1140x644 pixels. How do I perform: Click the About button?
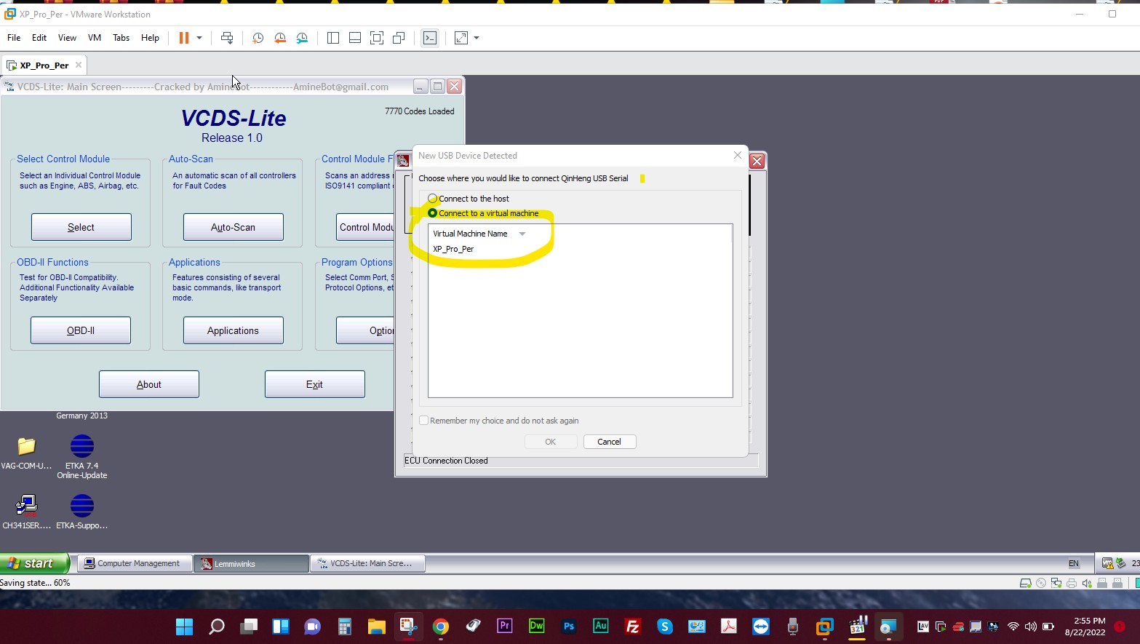coord(149,384)
